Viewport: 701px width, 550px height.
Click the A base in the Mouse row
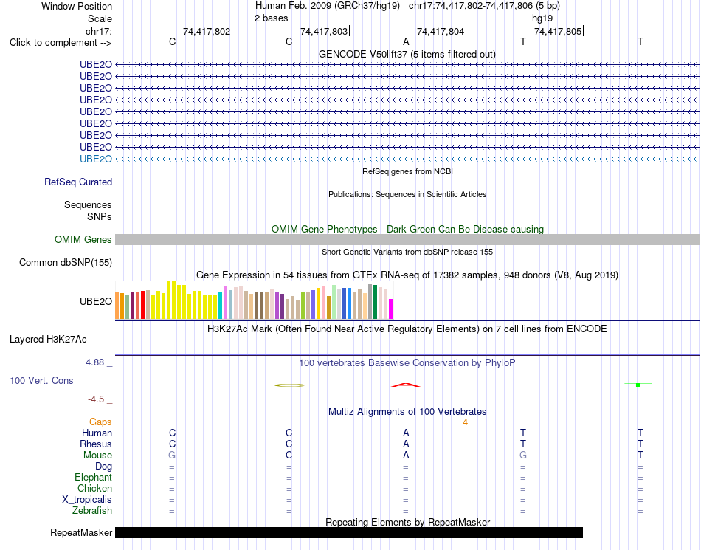(x=406, y=456)
